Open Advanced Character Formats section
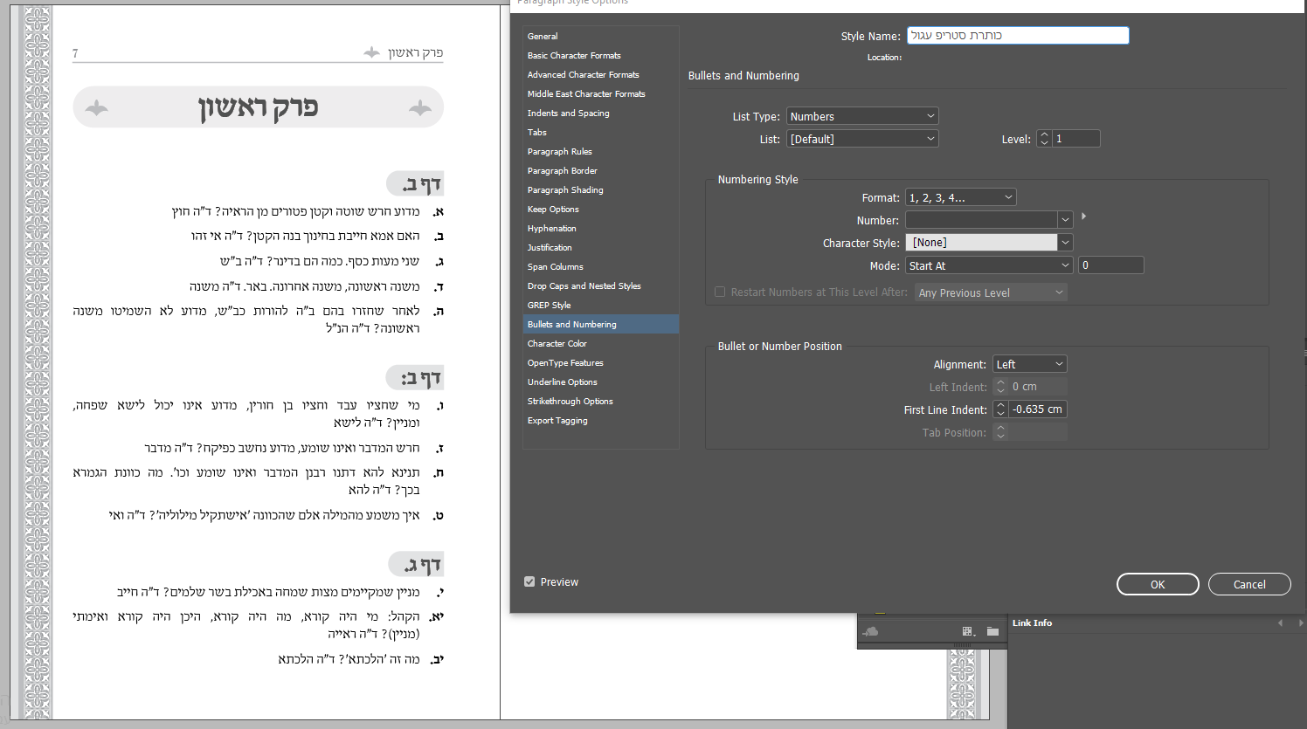1307x729 pixels. click(601, 75)
